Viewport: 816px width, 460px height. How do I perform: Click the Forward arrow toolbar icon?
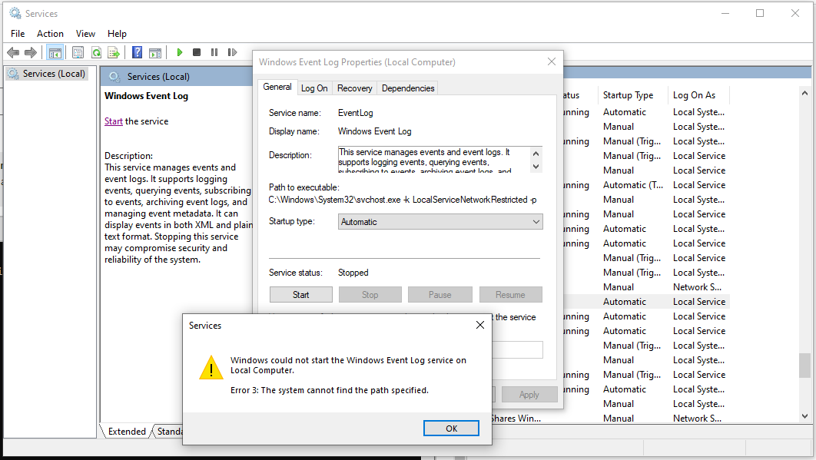[31, 52]
